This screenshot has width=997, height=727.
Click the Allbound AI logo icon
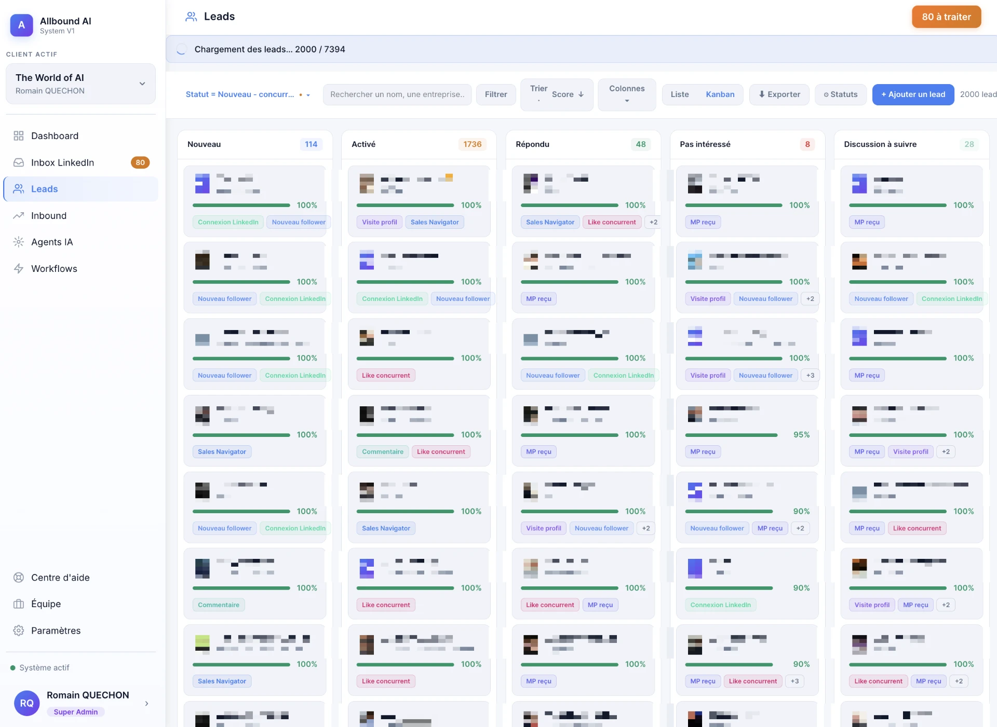22,25
